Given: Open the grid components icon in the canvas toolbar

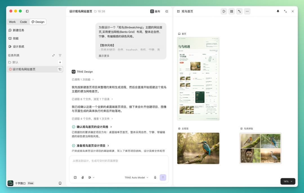Looking at the screenshot, I should [x=232, y=12].
